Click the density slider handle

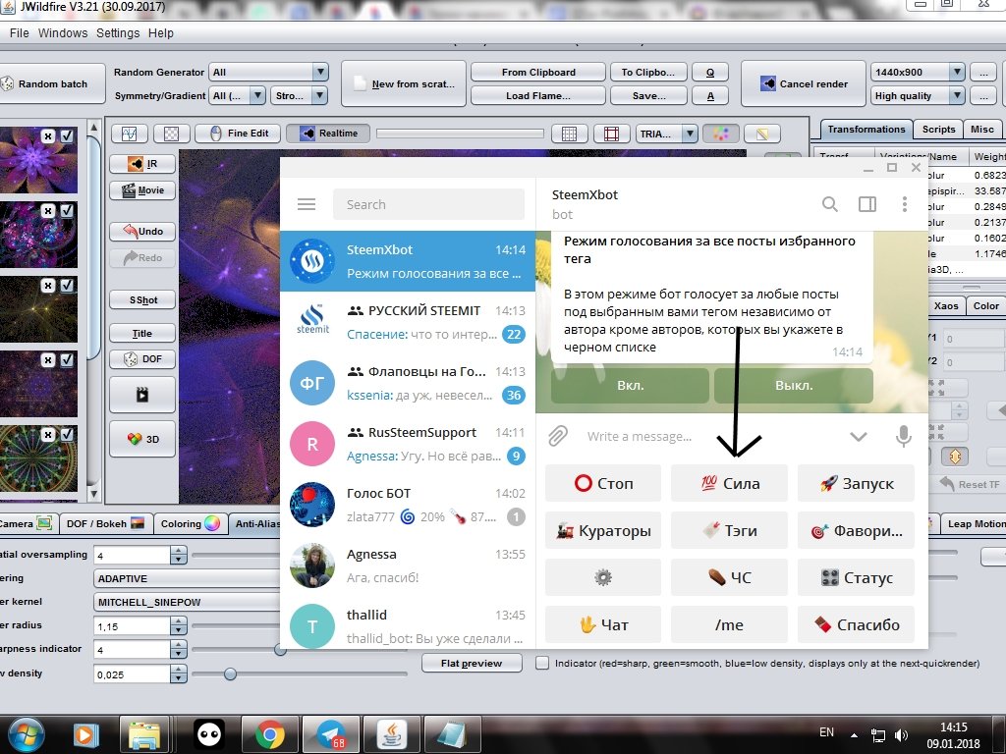point(230,673)
